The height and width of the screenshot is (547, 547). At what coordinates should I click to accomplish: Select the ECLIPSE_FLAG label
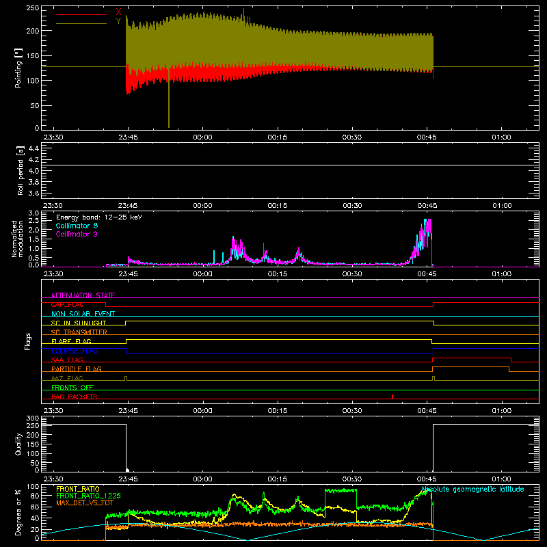(x=75, y=351)
